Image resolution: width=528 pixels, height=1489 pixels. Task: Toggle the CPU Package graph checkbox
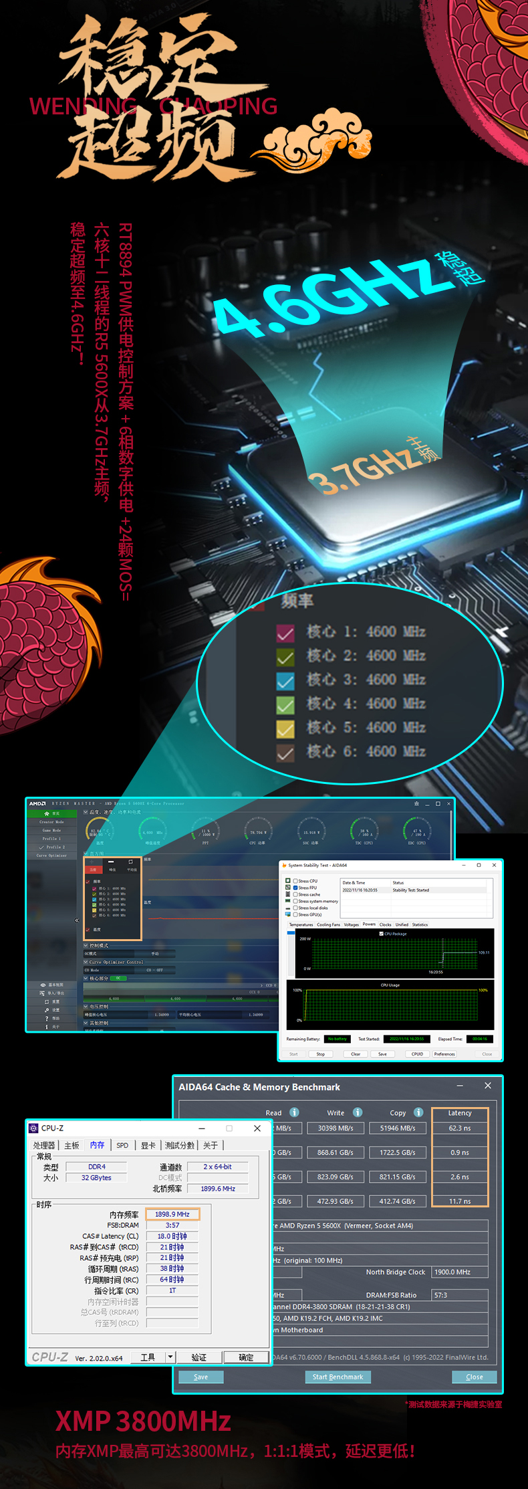click(382, 933)
